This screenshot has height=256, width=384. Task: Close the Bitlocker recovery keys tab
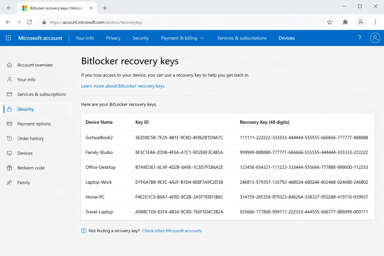coord(91,8)
